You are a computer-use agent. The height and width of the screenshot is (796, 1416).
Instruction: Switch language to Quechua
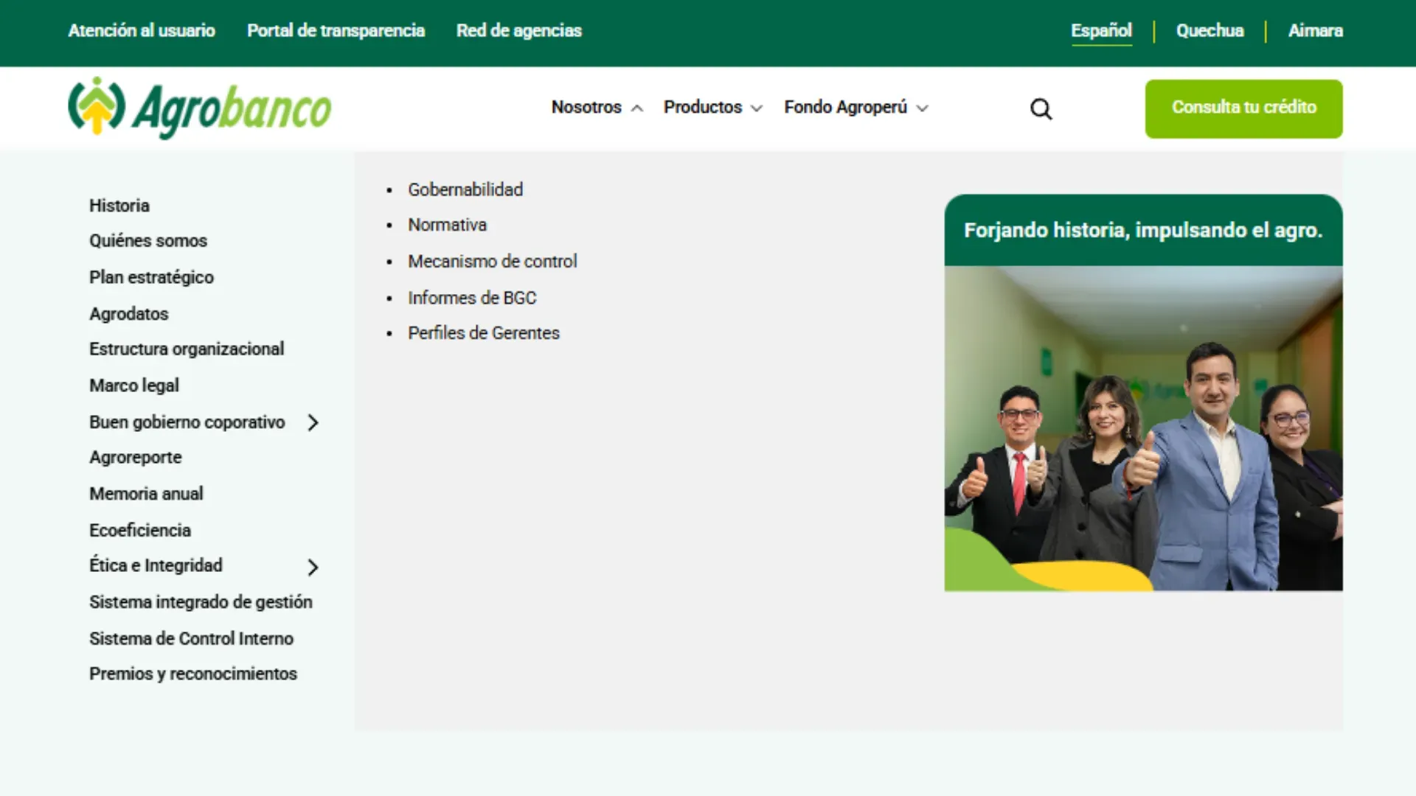1209,31
